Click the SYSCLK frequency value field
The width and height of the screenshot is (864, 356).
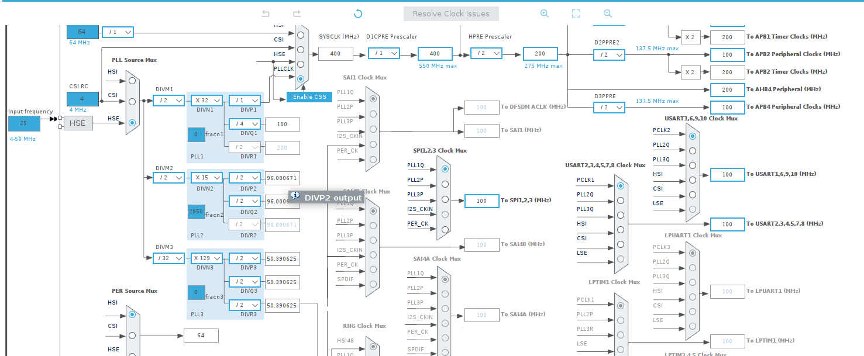point(334,53)
